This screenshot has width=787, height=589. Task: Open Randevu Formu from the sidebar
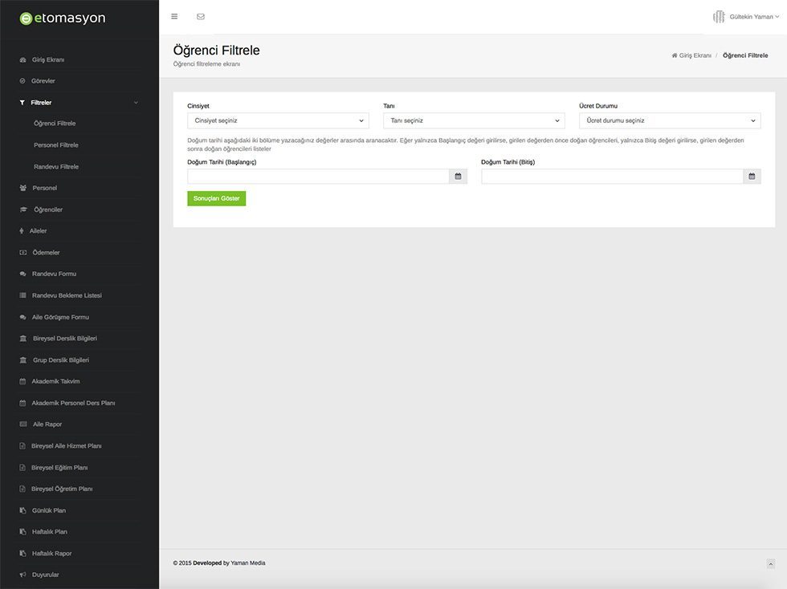pos(55,274)
